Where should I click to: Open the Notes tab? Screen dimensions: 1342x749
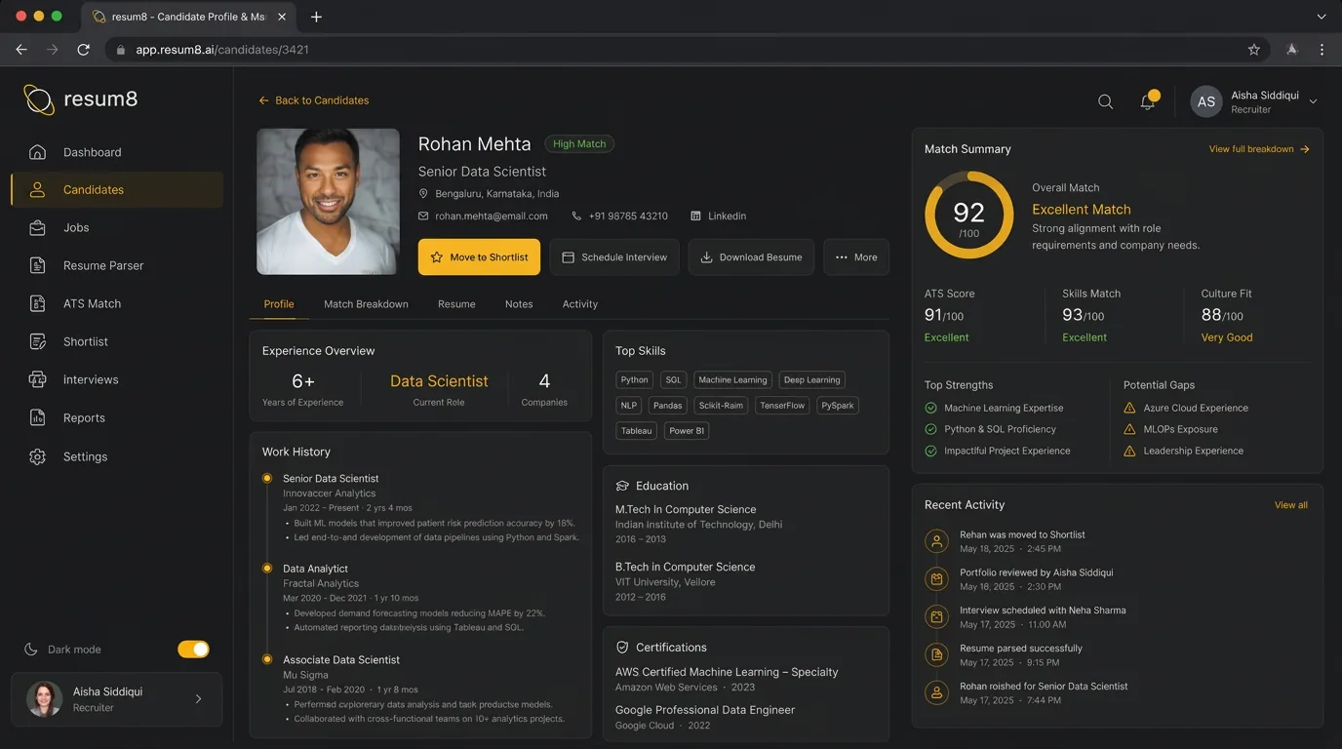pyautogui.click(x=519, y=304)
